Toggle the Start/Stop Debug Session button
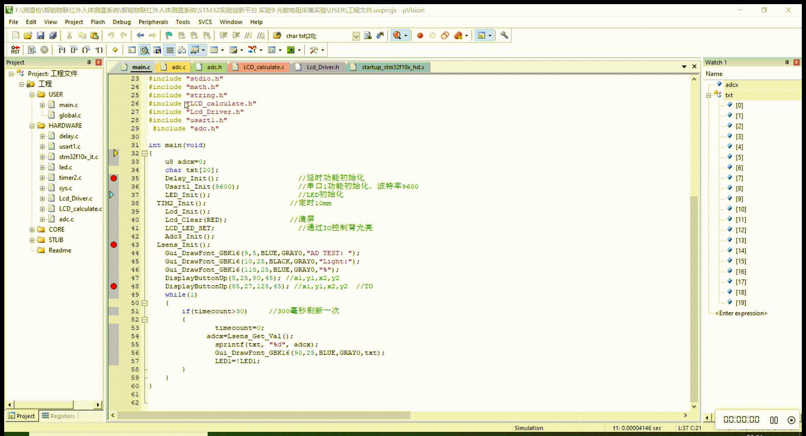Screen dimensions: 806x436 point(397,36)
